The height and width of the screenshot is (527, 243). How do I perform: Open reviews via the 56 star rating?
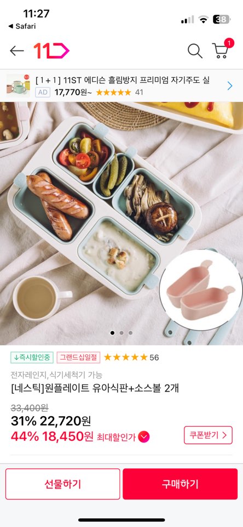point(131,357)
